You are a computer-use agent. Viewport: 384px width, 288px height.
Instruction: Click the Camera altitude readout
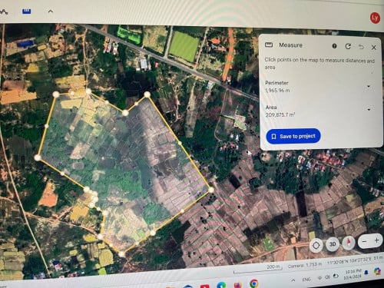(305, 265)
